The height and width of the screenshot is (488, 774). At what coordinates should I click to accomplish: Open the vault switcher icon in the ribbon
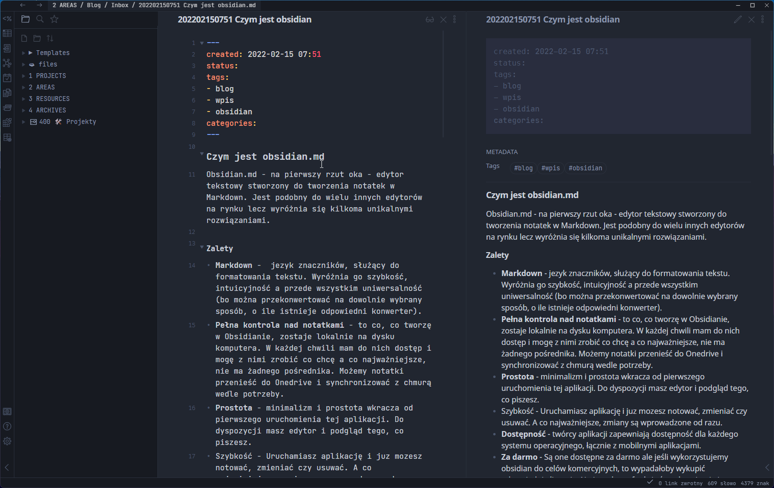pos(7,411)
